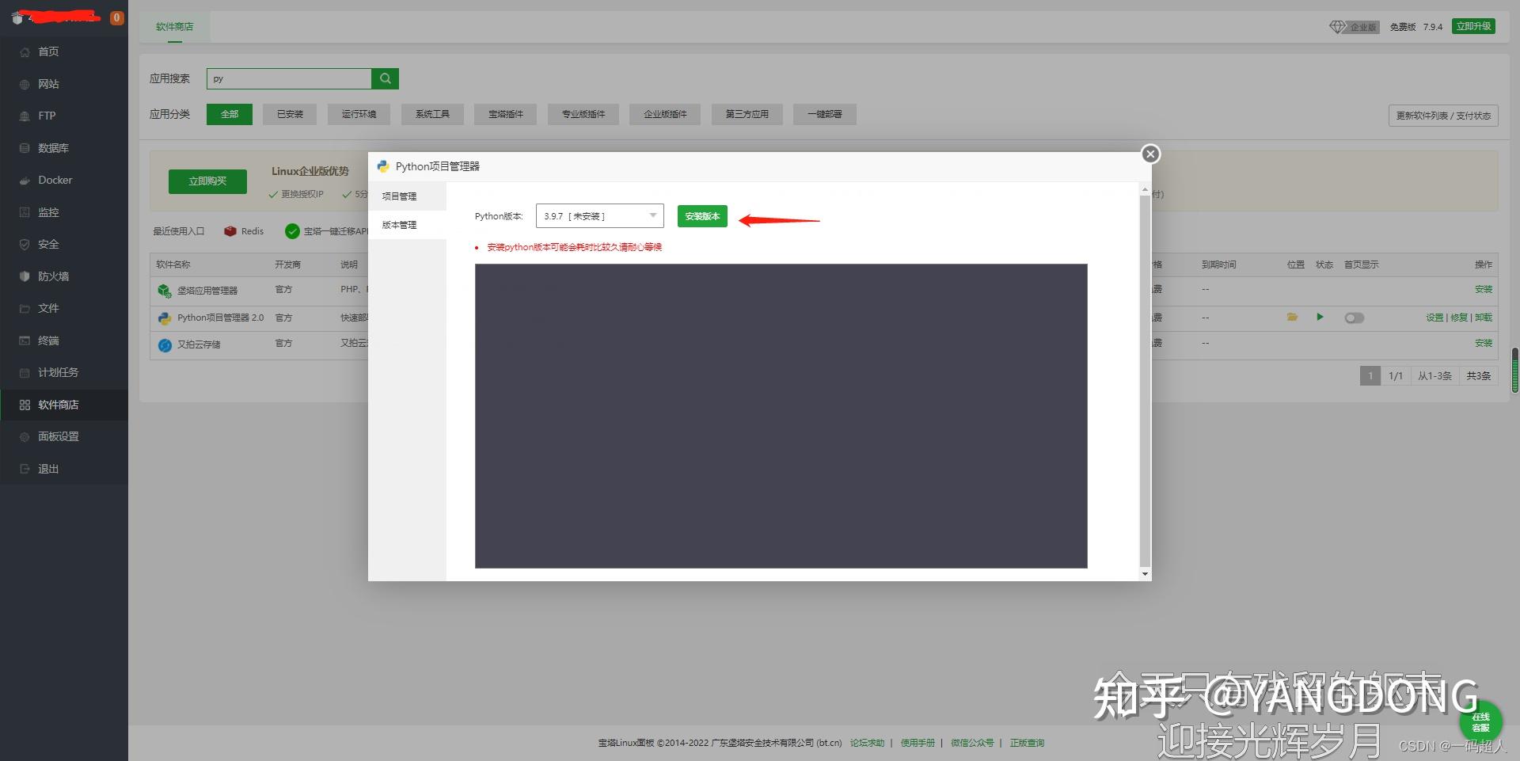Open the 论坛求助 footer link
Image resolution: width=1520 pixels, height=761 pixels.
click(867, 743)
